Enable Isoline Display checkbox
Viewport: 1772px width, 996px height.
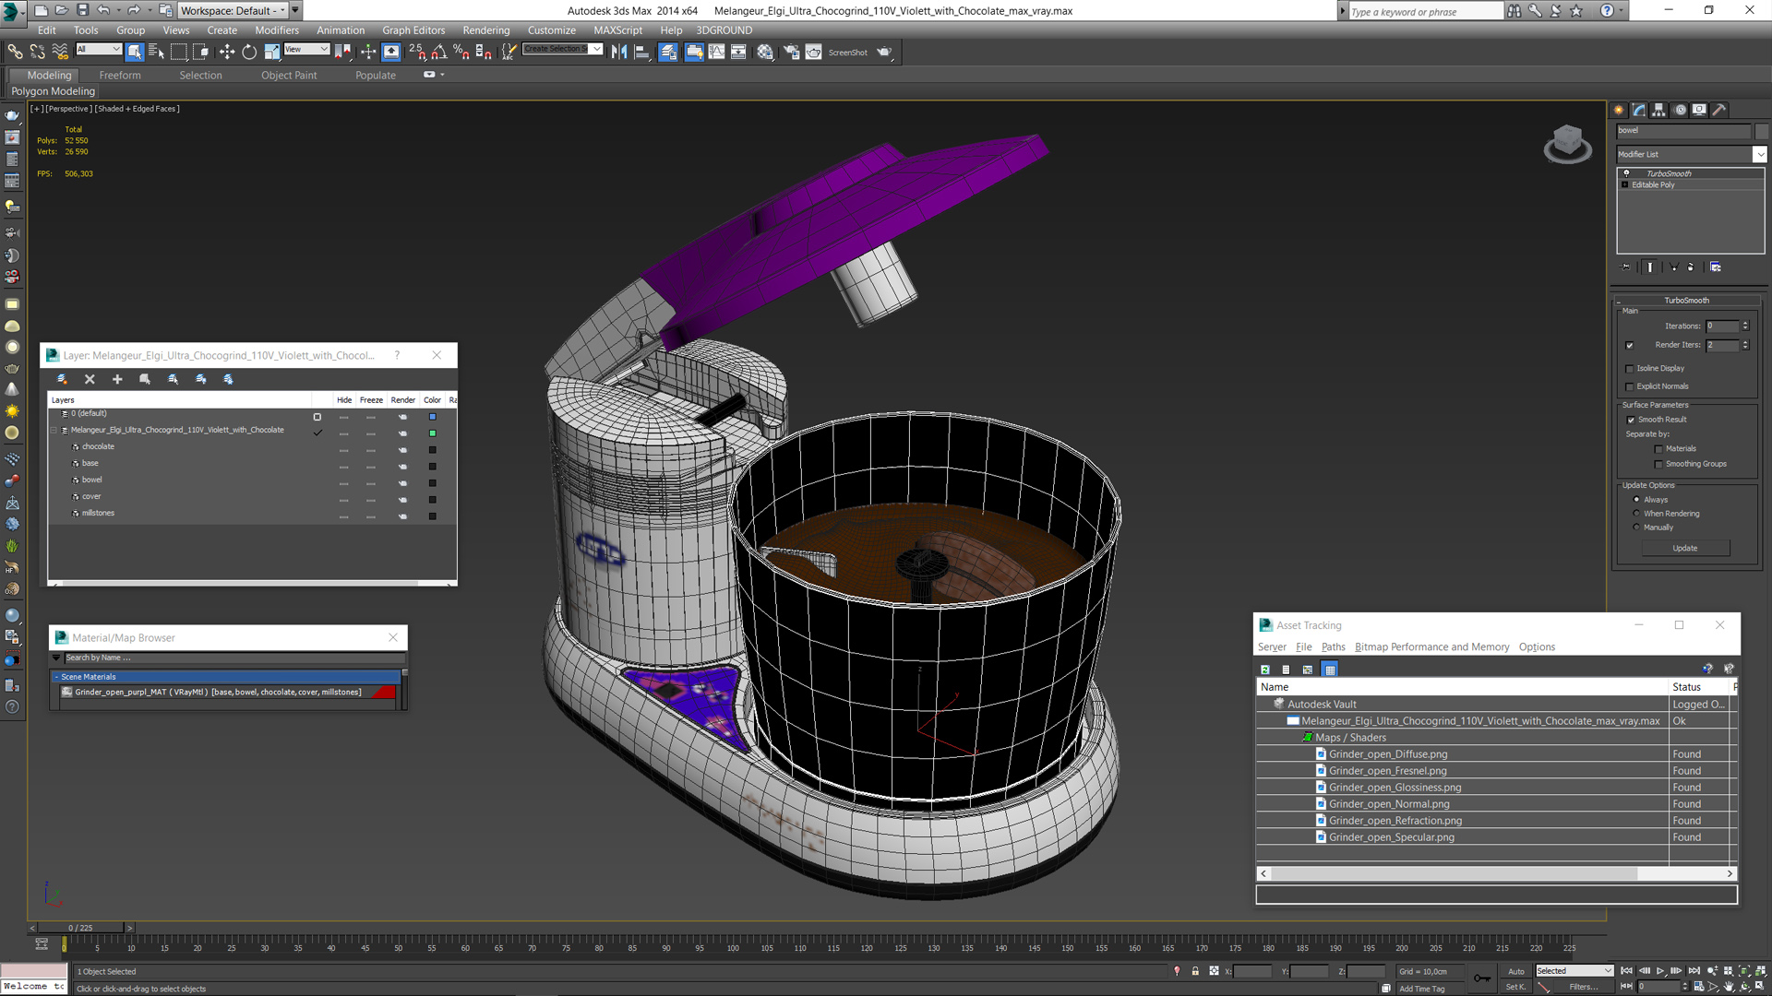[1630, 369]
